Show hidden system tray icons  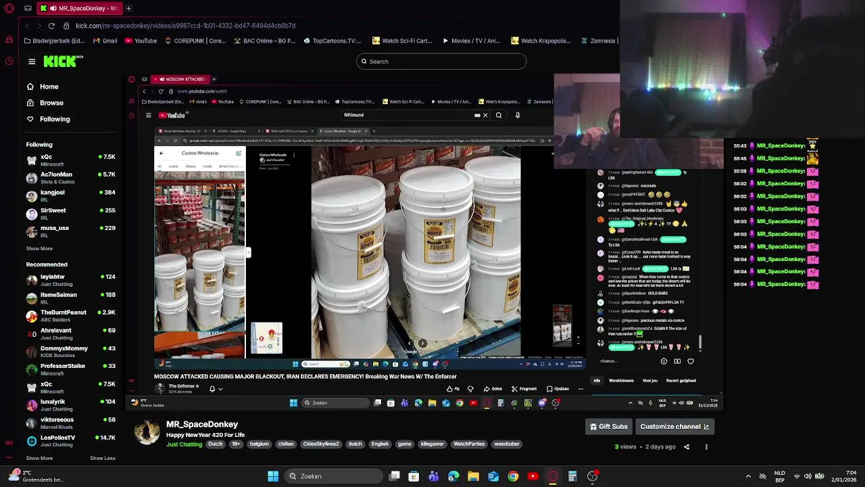tap(748, 476)
